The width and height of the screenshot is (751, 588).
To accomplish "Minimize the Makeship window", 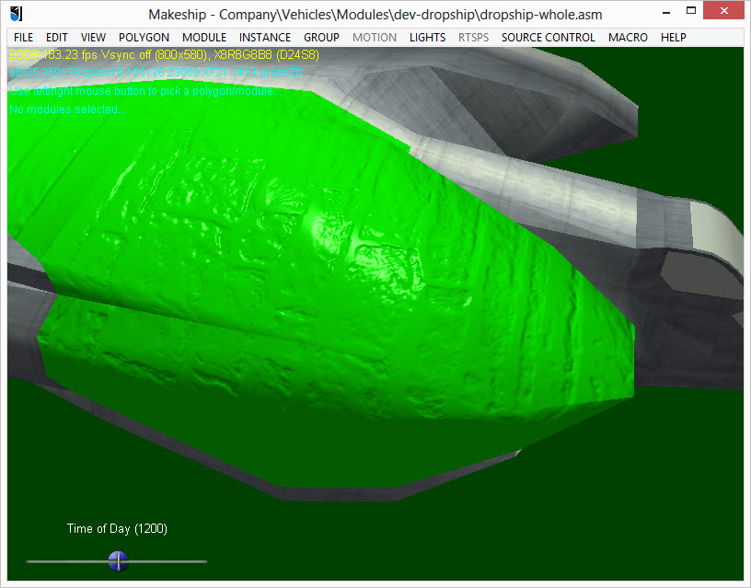I will [665, 13].
